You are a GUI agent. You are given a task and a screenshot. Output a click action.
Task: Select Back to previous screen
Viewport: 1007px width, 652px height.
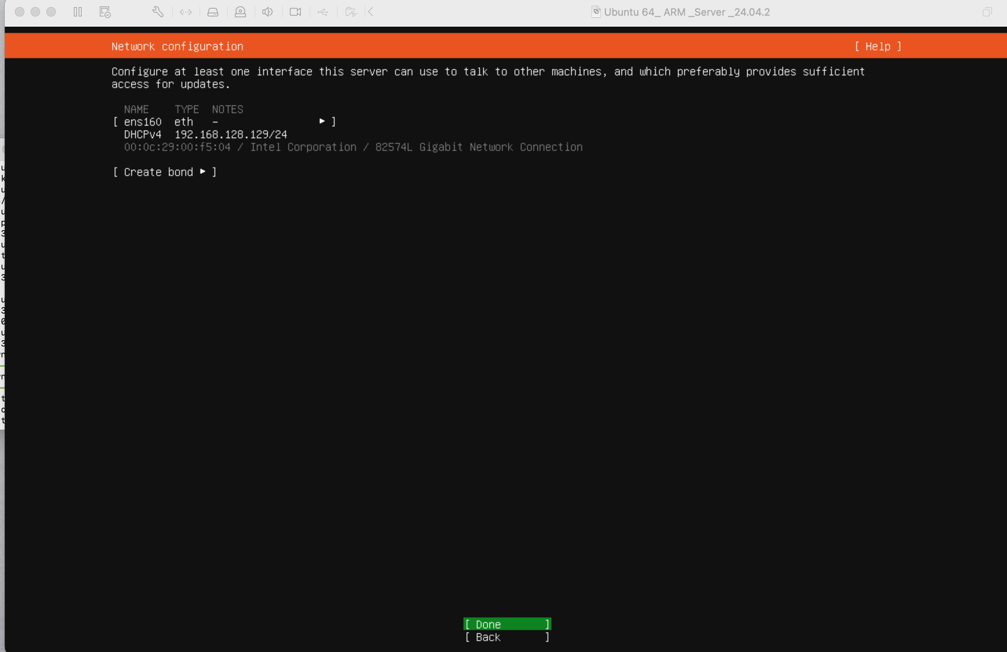point(507,637)
